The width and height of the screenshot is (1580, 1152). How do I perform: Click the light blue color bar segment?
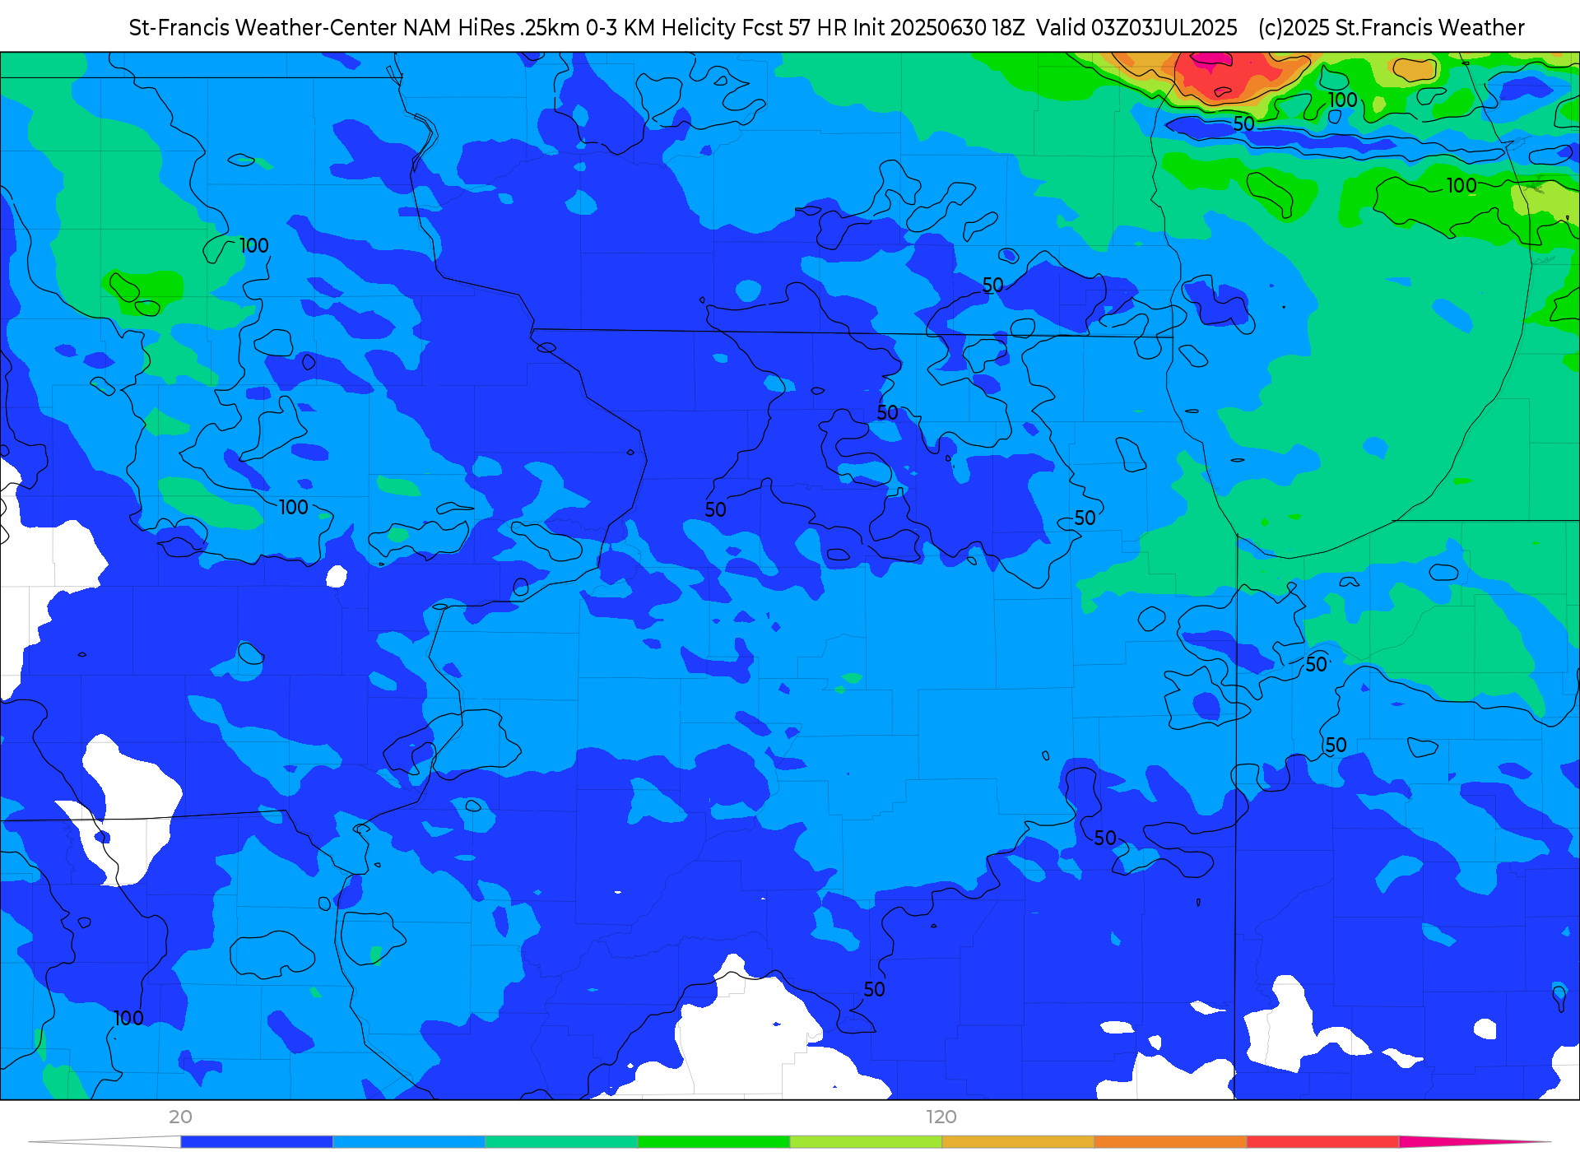(x=409, y=1141)
